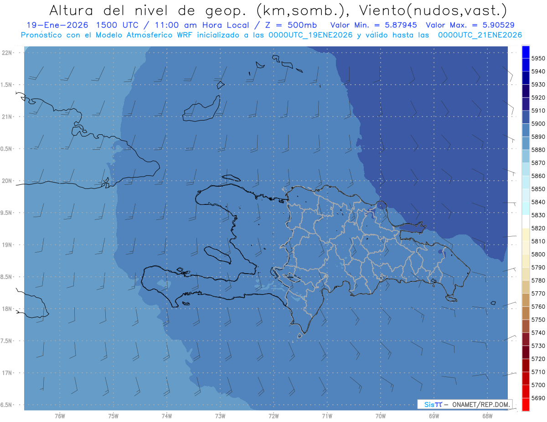Click the '74W' longitude label
The height and width of the screenshot is (422, 547).
(166, 416)
